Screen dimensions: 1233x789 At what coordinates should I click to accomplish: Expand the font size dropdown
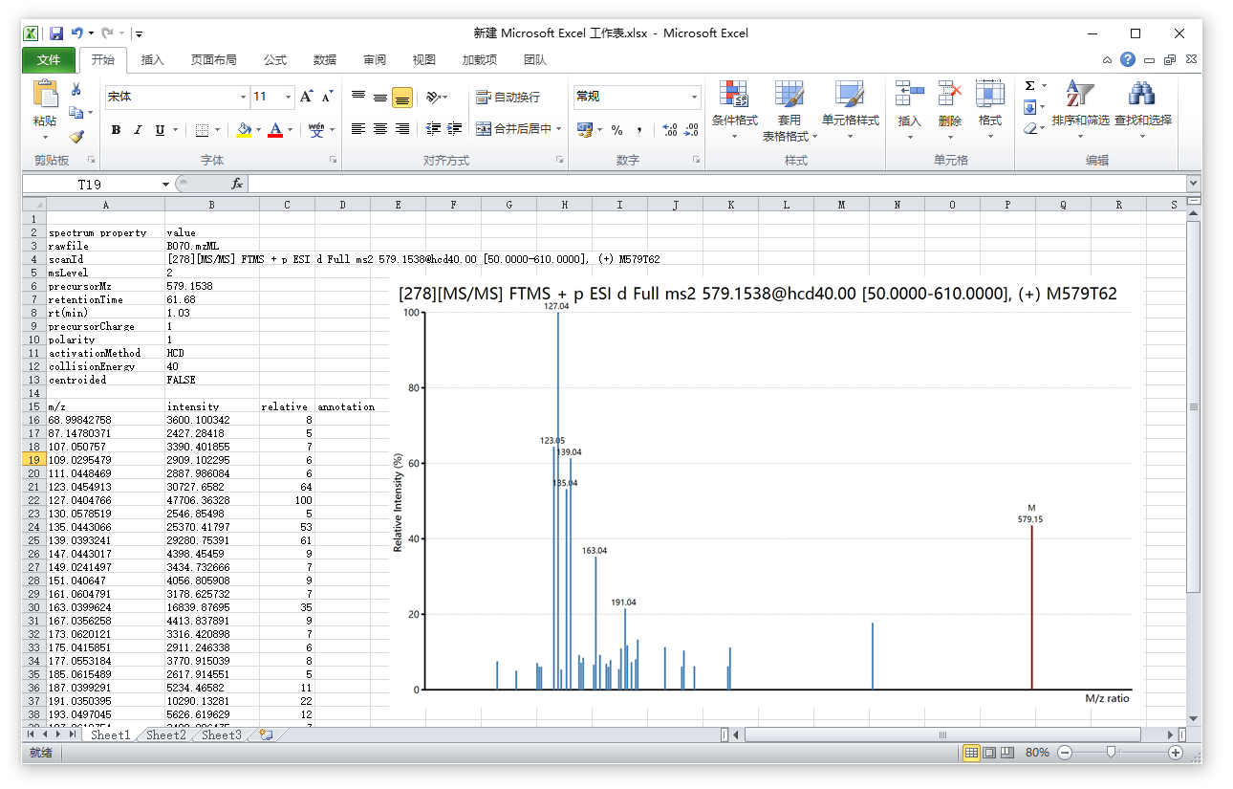tap(288, 97)
